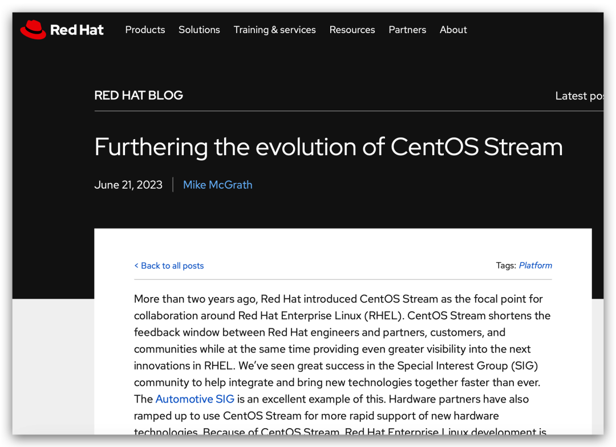Screen dimensions: 616x447
Task: Click the article title 'Furthering the evolution of CentOS Stream'
Action: [x=329, y=147]
